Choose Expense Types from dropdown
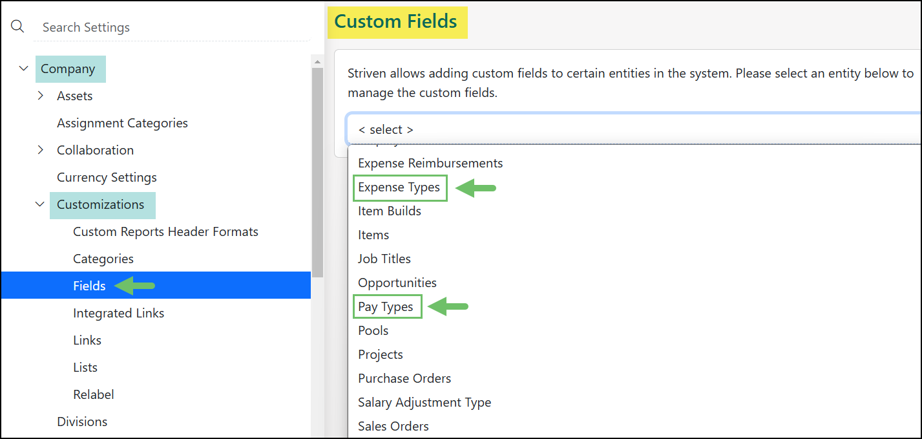The image size is (922, 439). (399, 187)
